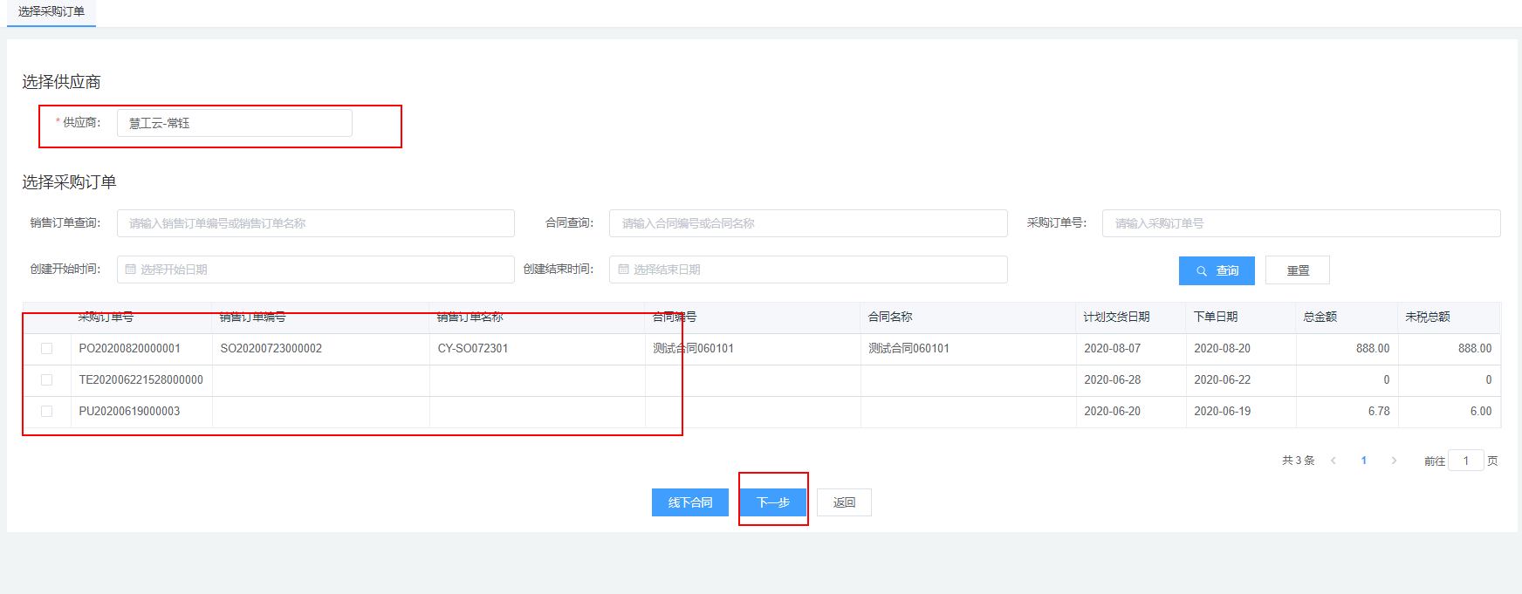Click the calendar icon in start date field
Image resolution: width=1522 pixels, height=594 pixels.
point(131,270)
